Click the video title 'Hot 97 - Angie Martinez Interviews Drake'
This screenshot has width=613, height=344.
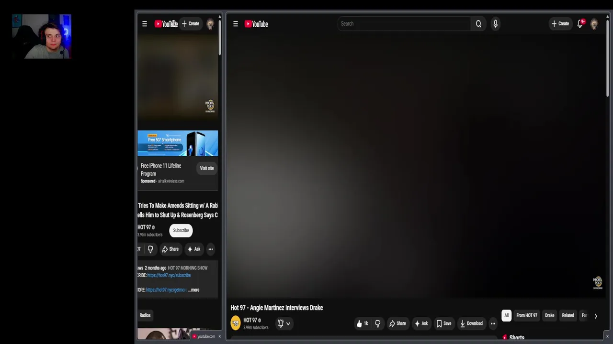pyautogui.click(x=277, y=308)
